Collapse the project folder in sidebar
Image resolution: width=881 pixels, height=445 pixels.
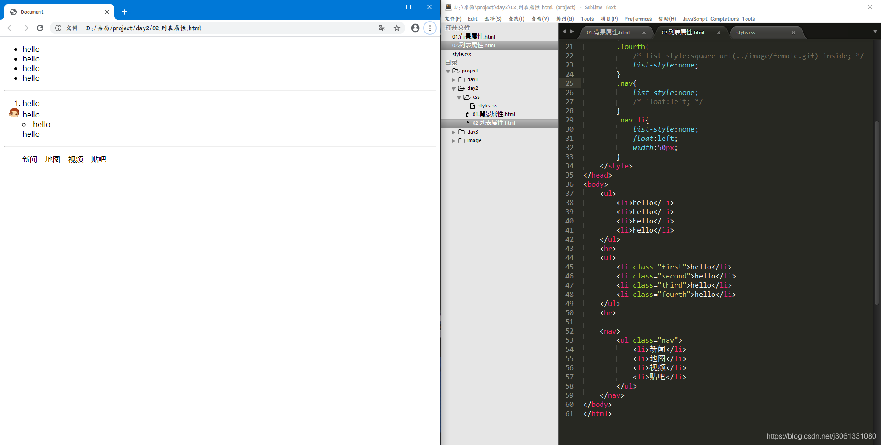tap(448, 71)
